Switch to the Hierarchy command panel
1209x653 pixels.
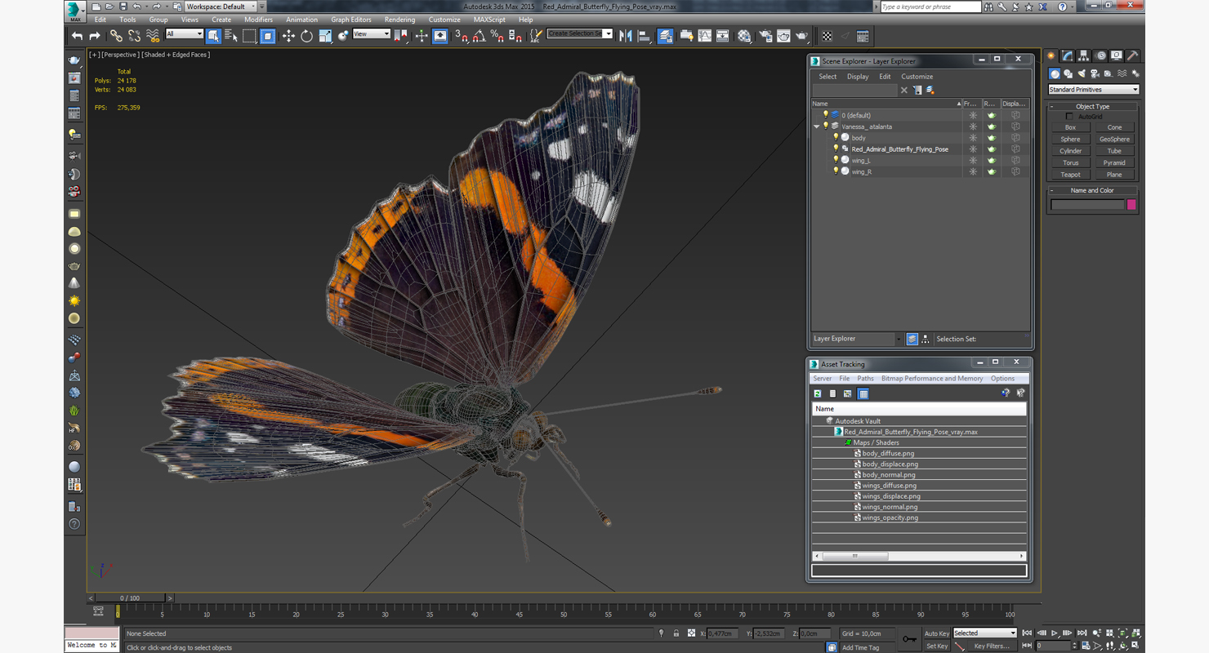1083,56
